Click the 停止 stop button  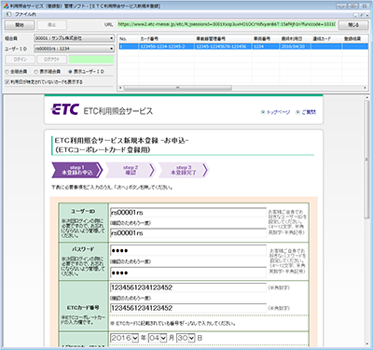coord(51,25)
